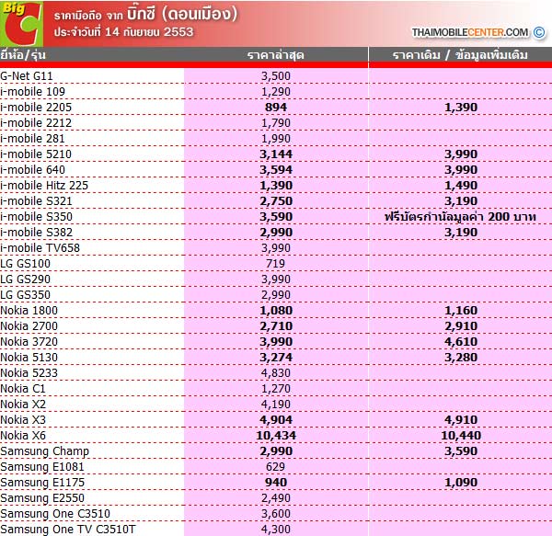Select the Samsung One TV C3510T row name
This screenshot has width=552, height=536.
pyautogui.click(x=68, y=530)
